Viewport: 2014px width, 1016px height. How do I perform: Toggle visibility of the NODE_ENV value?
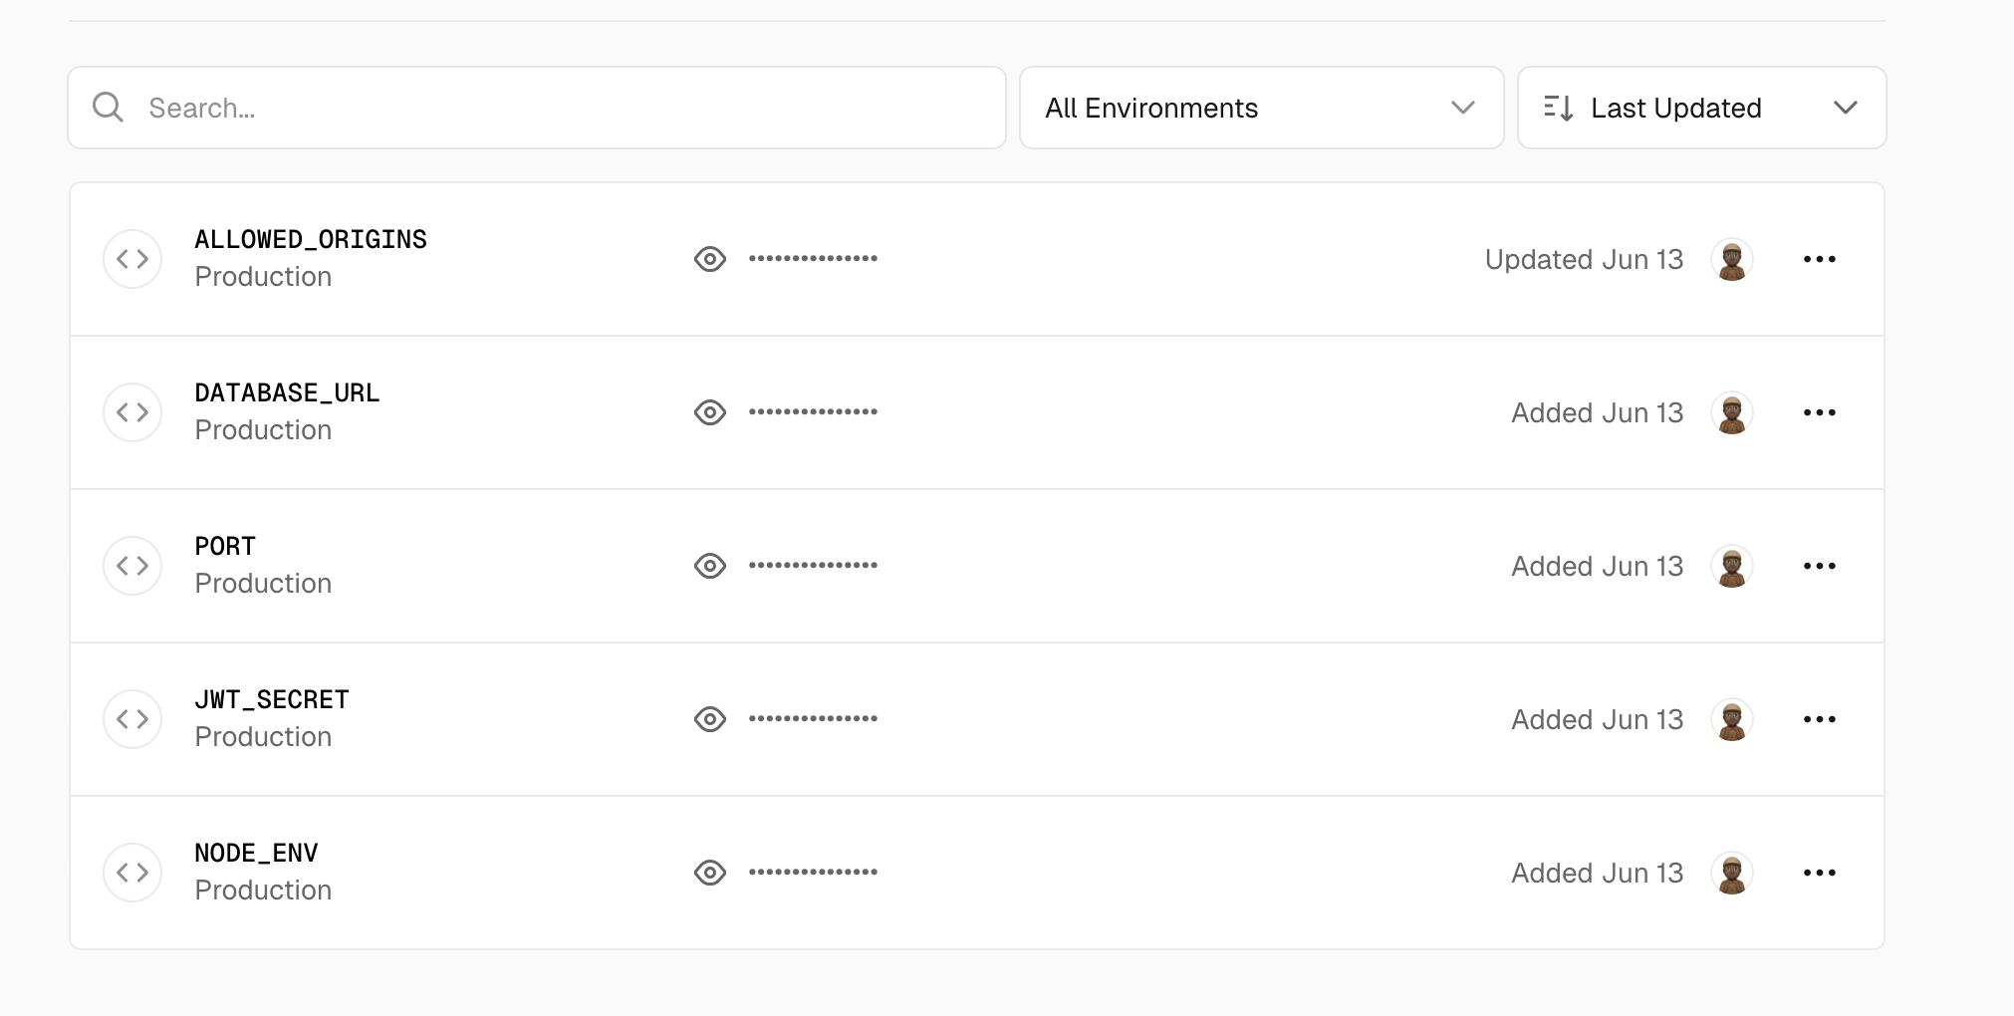(710, 873)
